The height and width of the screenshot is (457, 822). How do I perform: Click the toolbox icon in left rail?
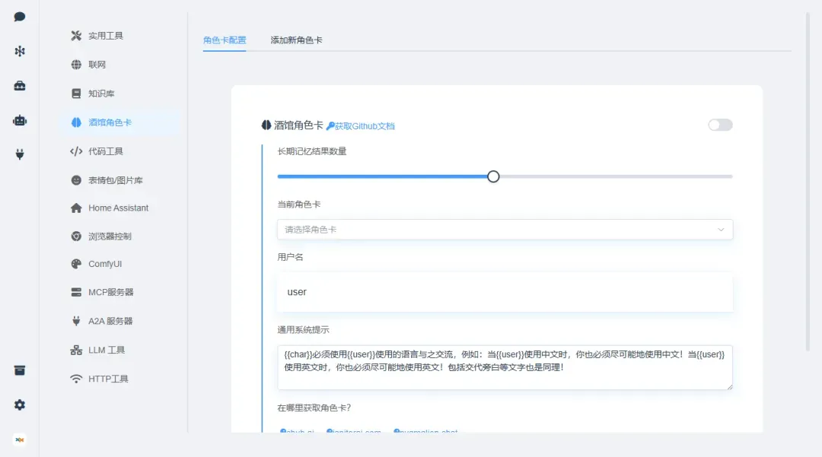coord(20,86)
